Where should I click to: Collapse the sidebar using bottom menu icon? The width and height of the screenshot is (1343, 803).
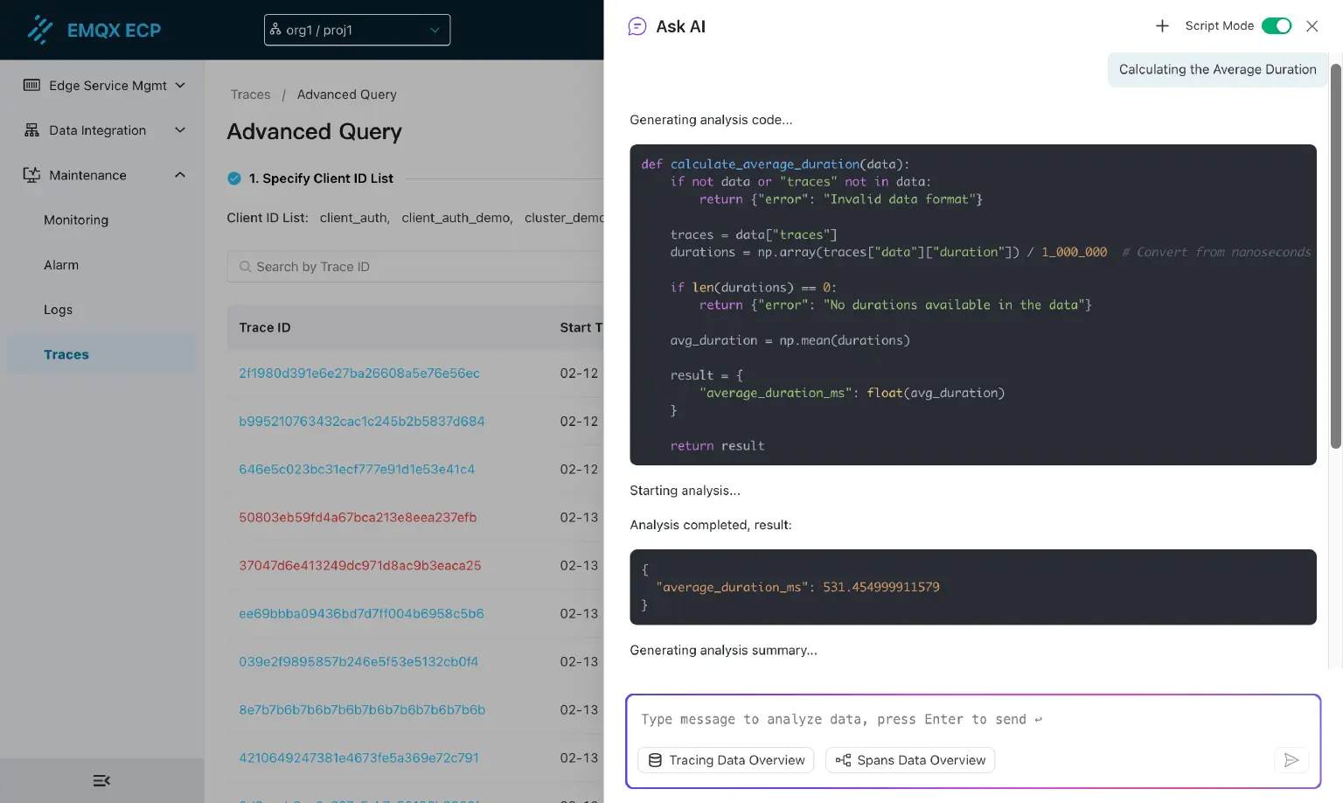tap(101, 780)
